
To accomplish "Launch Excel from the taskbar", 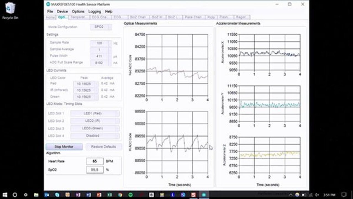I will coord(110,195).
